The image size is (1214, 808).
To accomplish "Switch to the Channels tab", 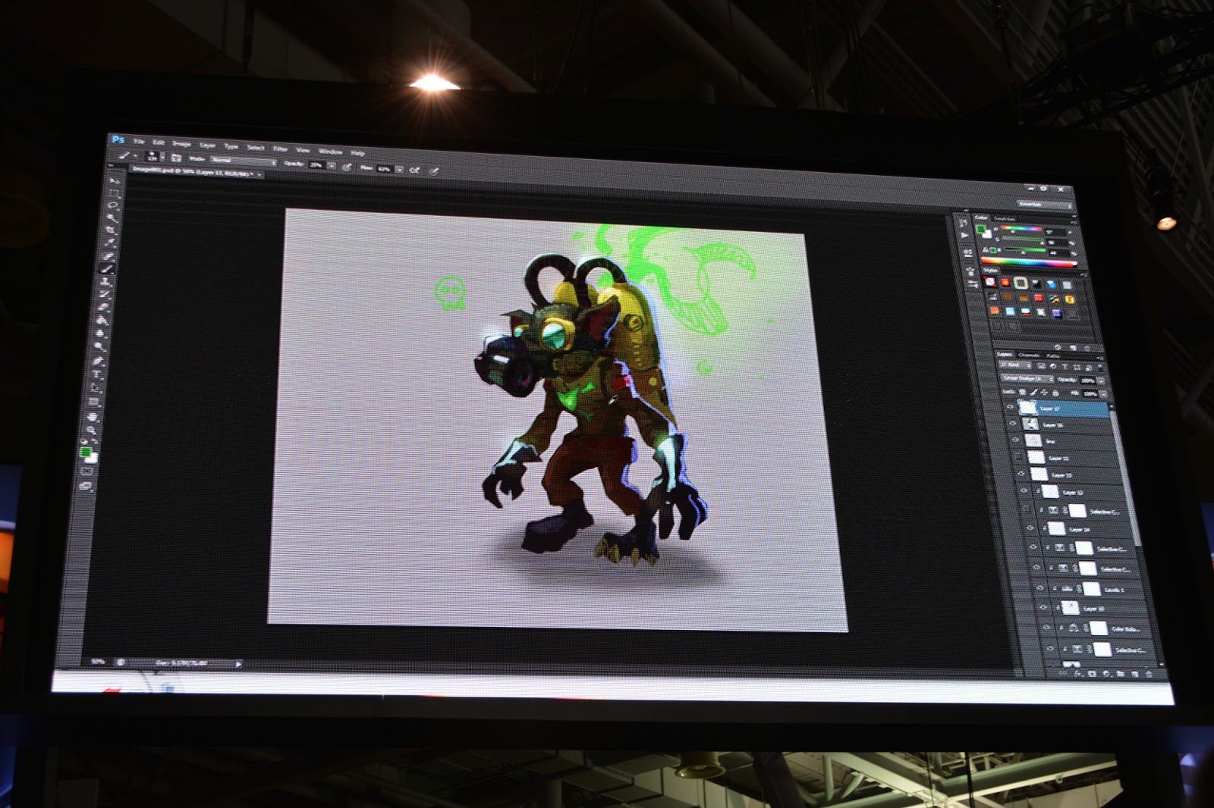I will click(x=1029, y=354).
